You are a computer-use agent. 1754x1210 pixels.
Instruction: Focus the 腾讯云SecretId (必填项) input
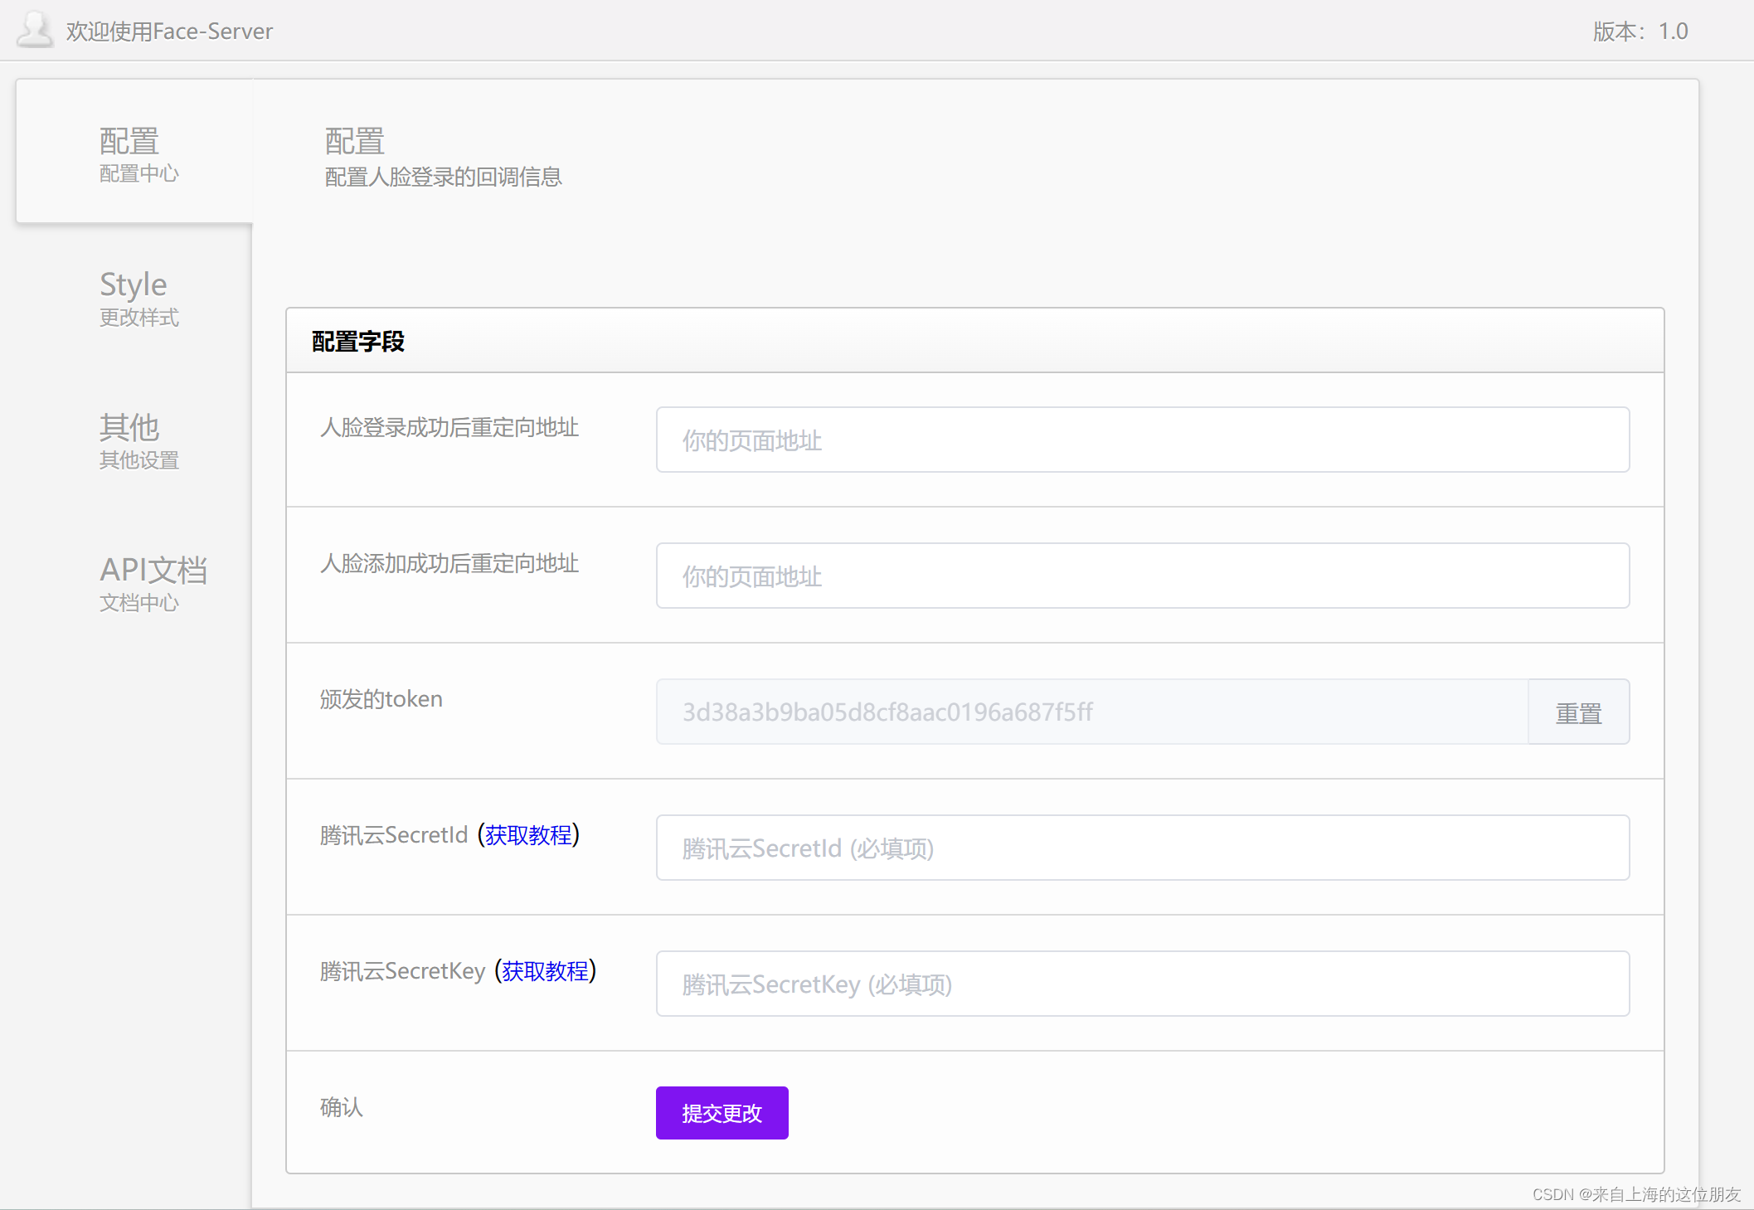tap(1142, 848)
